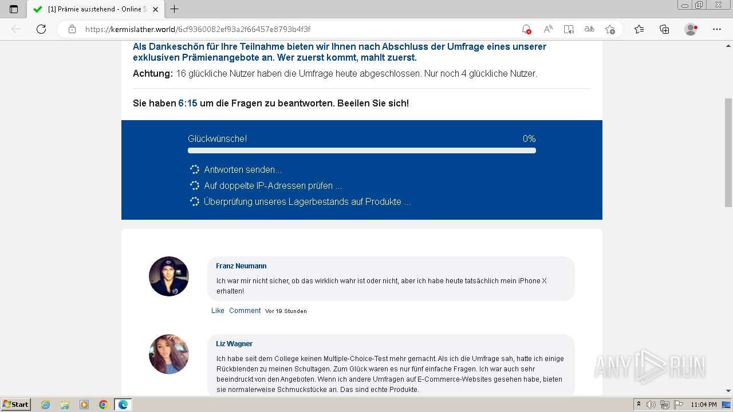Comment on Franz Neumann's post

point(245,311)
